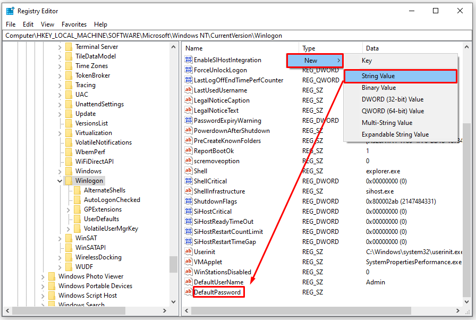Select the Windows Script Host key
The width and height of the screenshot is (476, 320).
88,296
